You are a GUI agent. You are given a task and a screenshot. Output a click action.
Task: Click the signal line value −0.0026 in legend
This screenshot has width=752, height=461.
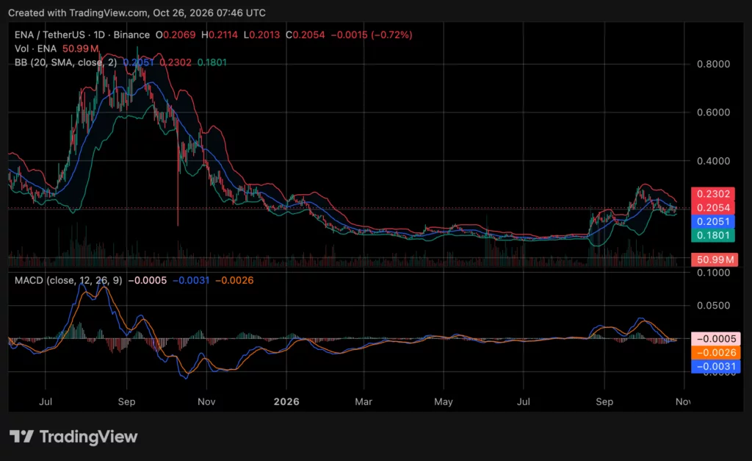tap(234, 280)
